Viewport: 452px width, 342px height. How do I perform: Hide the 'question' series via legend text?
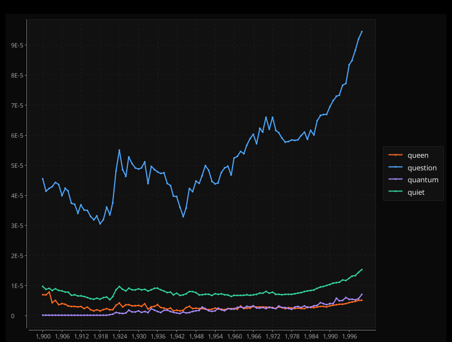(422, 168)
